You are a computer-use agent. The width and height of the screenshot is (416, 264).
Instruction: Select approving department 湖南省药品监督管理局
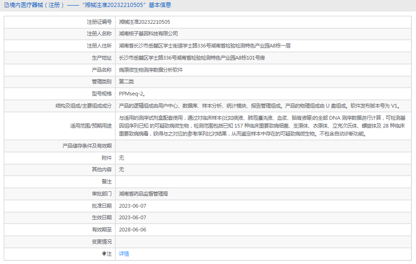coord(143,194)
